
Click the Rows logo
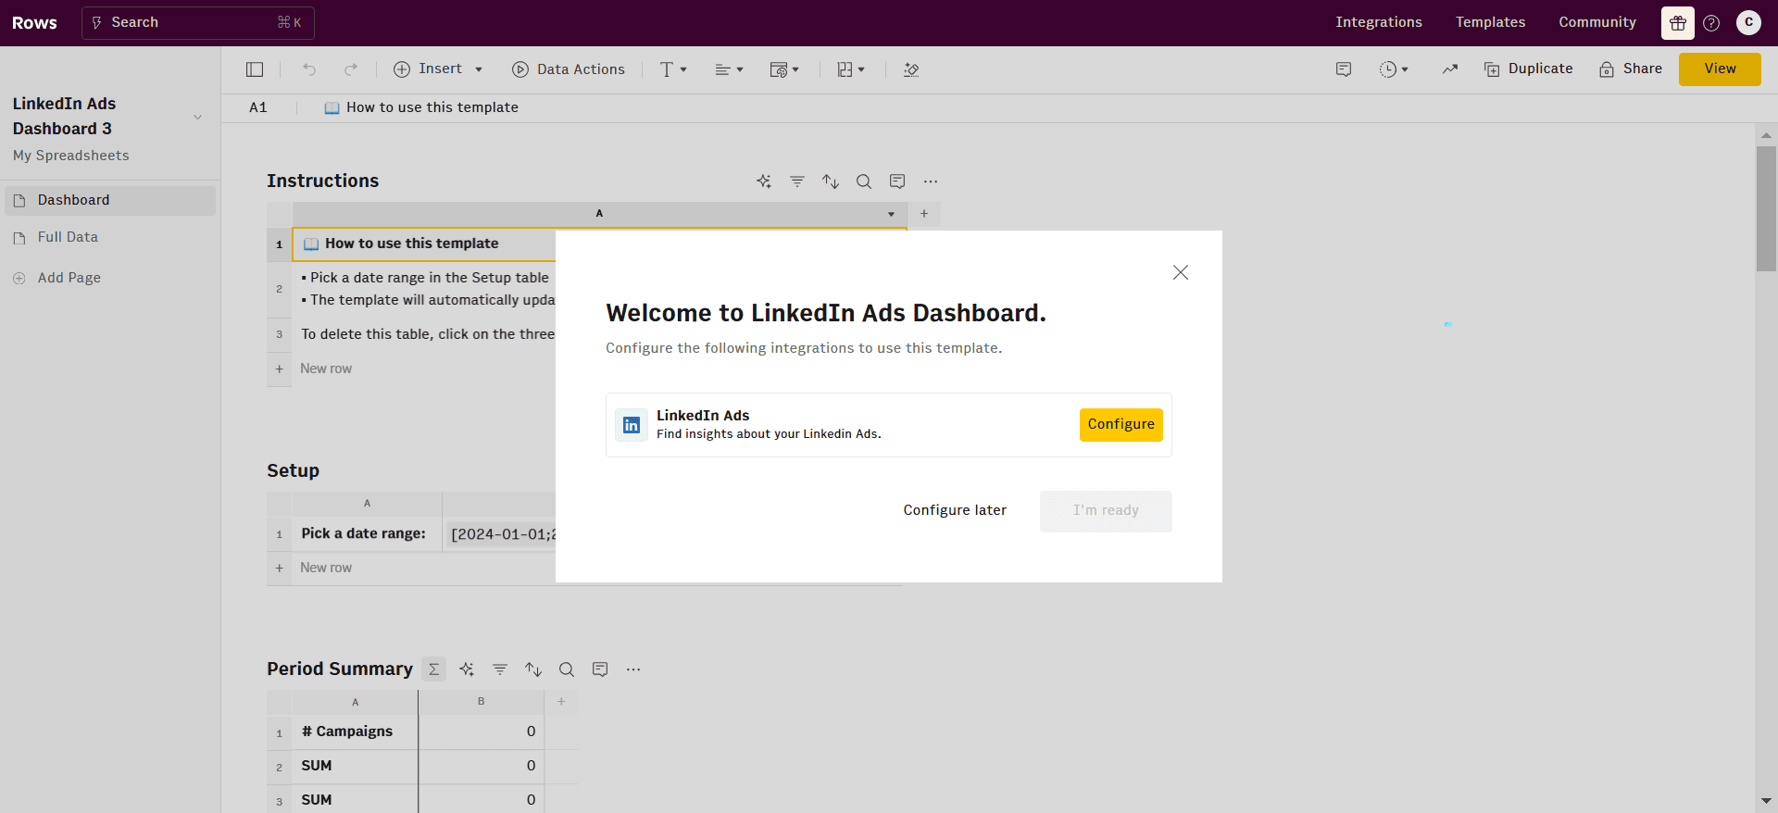pos(34,23)
